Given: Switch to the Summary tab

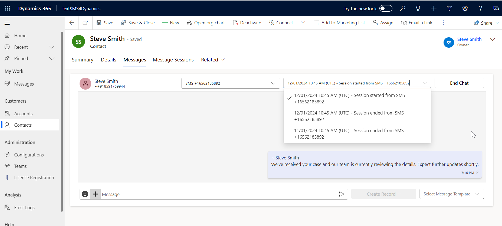Looking at the screenshot, I should coord(83,60).
